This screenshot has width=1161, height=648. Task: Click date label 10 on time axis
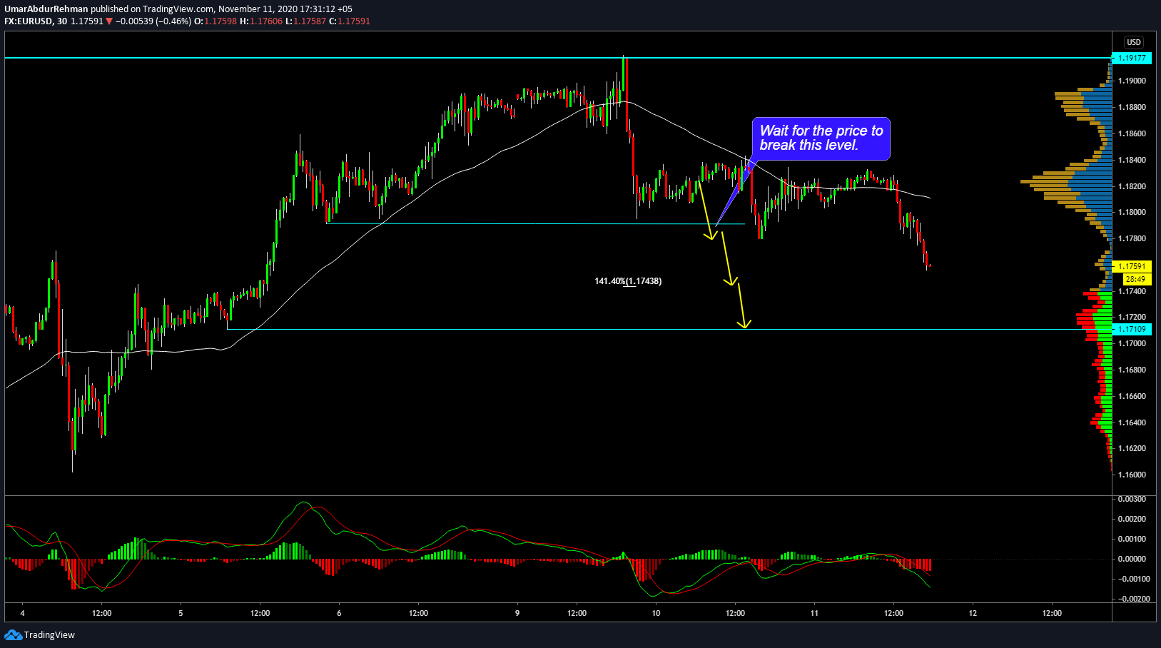[x=656, y=613]
